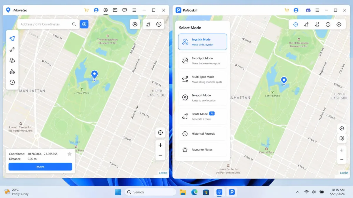353x198 pixels.
Task: Open the clock showing 10:15 AM
Action: 338,192
